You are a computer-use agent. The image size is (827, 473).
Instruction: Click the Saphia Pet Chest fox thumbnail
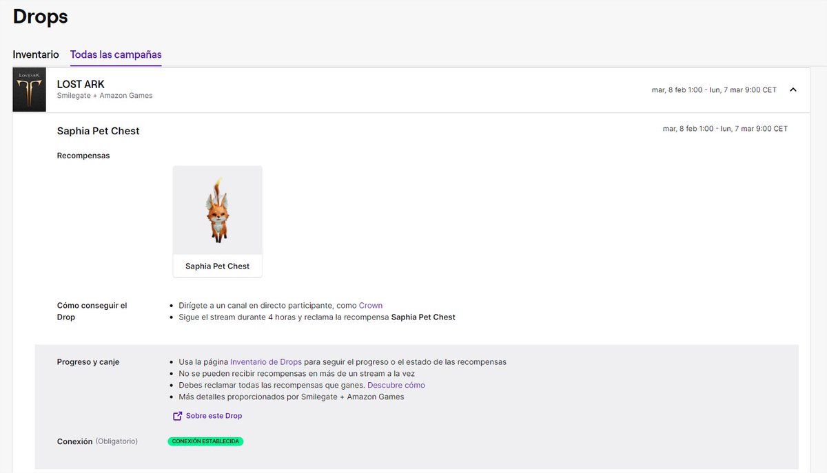(x=218, y=211)
